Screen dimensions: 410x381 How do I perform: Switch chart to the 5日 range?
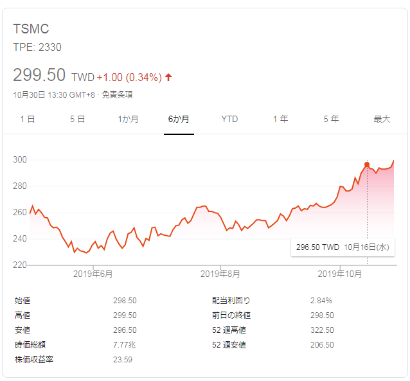tap(77, 119)
